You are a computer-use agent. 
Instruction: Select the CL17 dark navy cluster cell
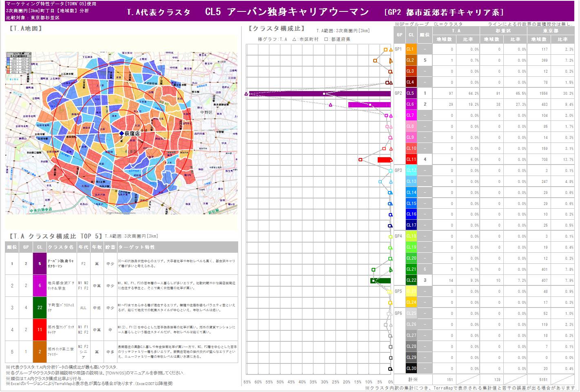point(411,225)
